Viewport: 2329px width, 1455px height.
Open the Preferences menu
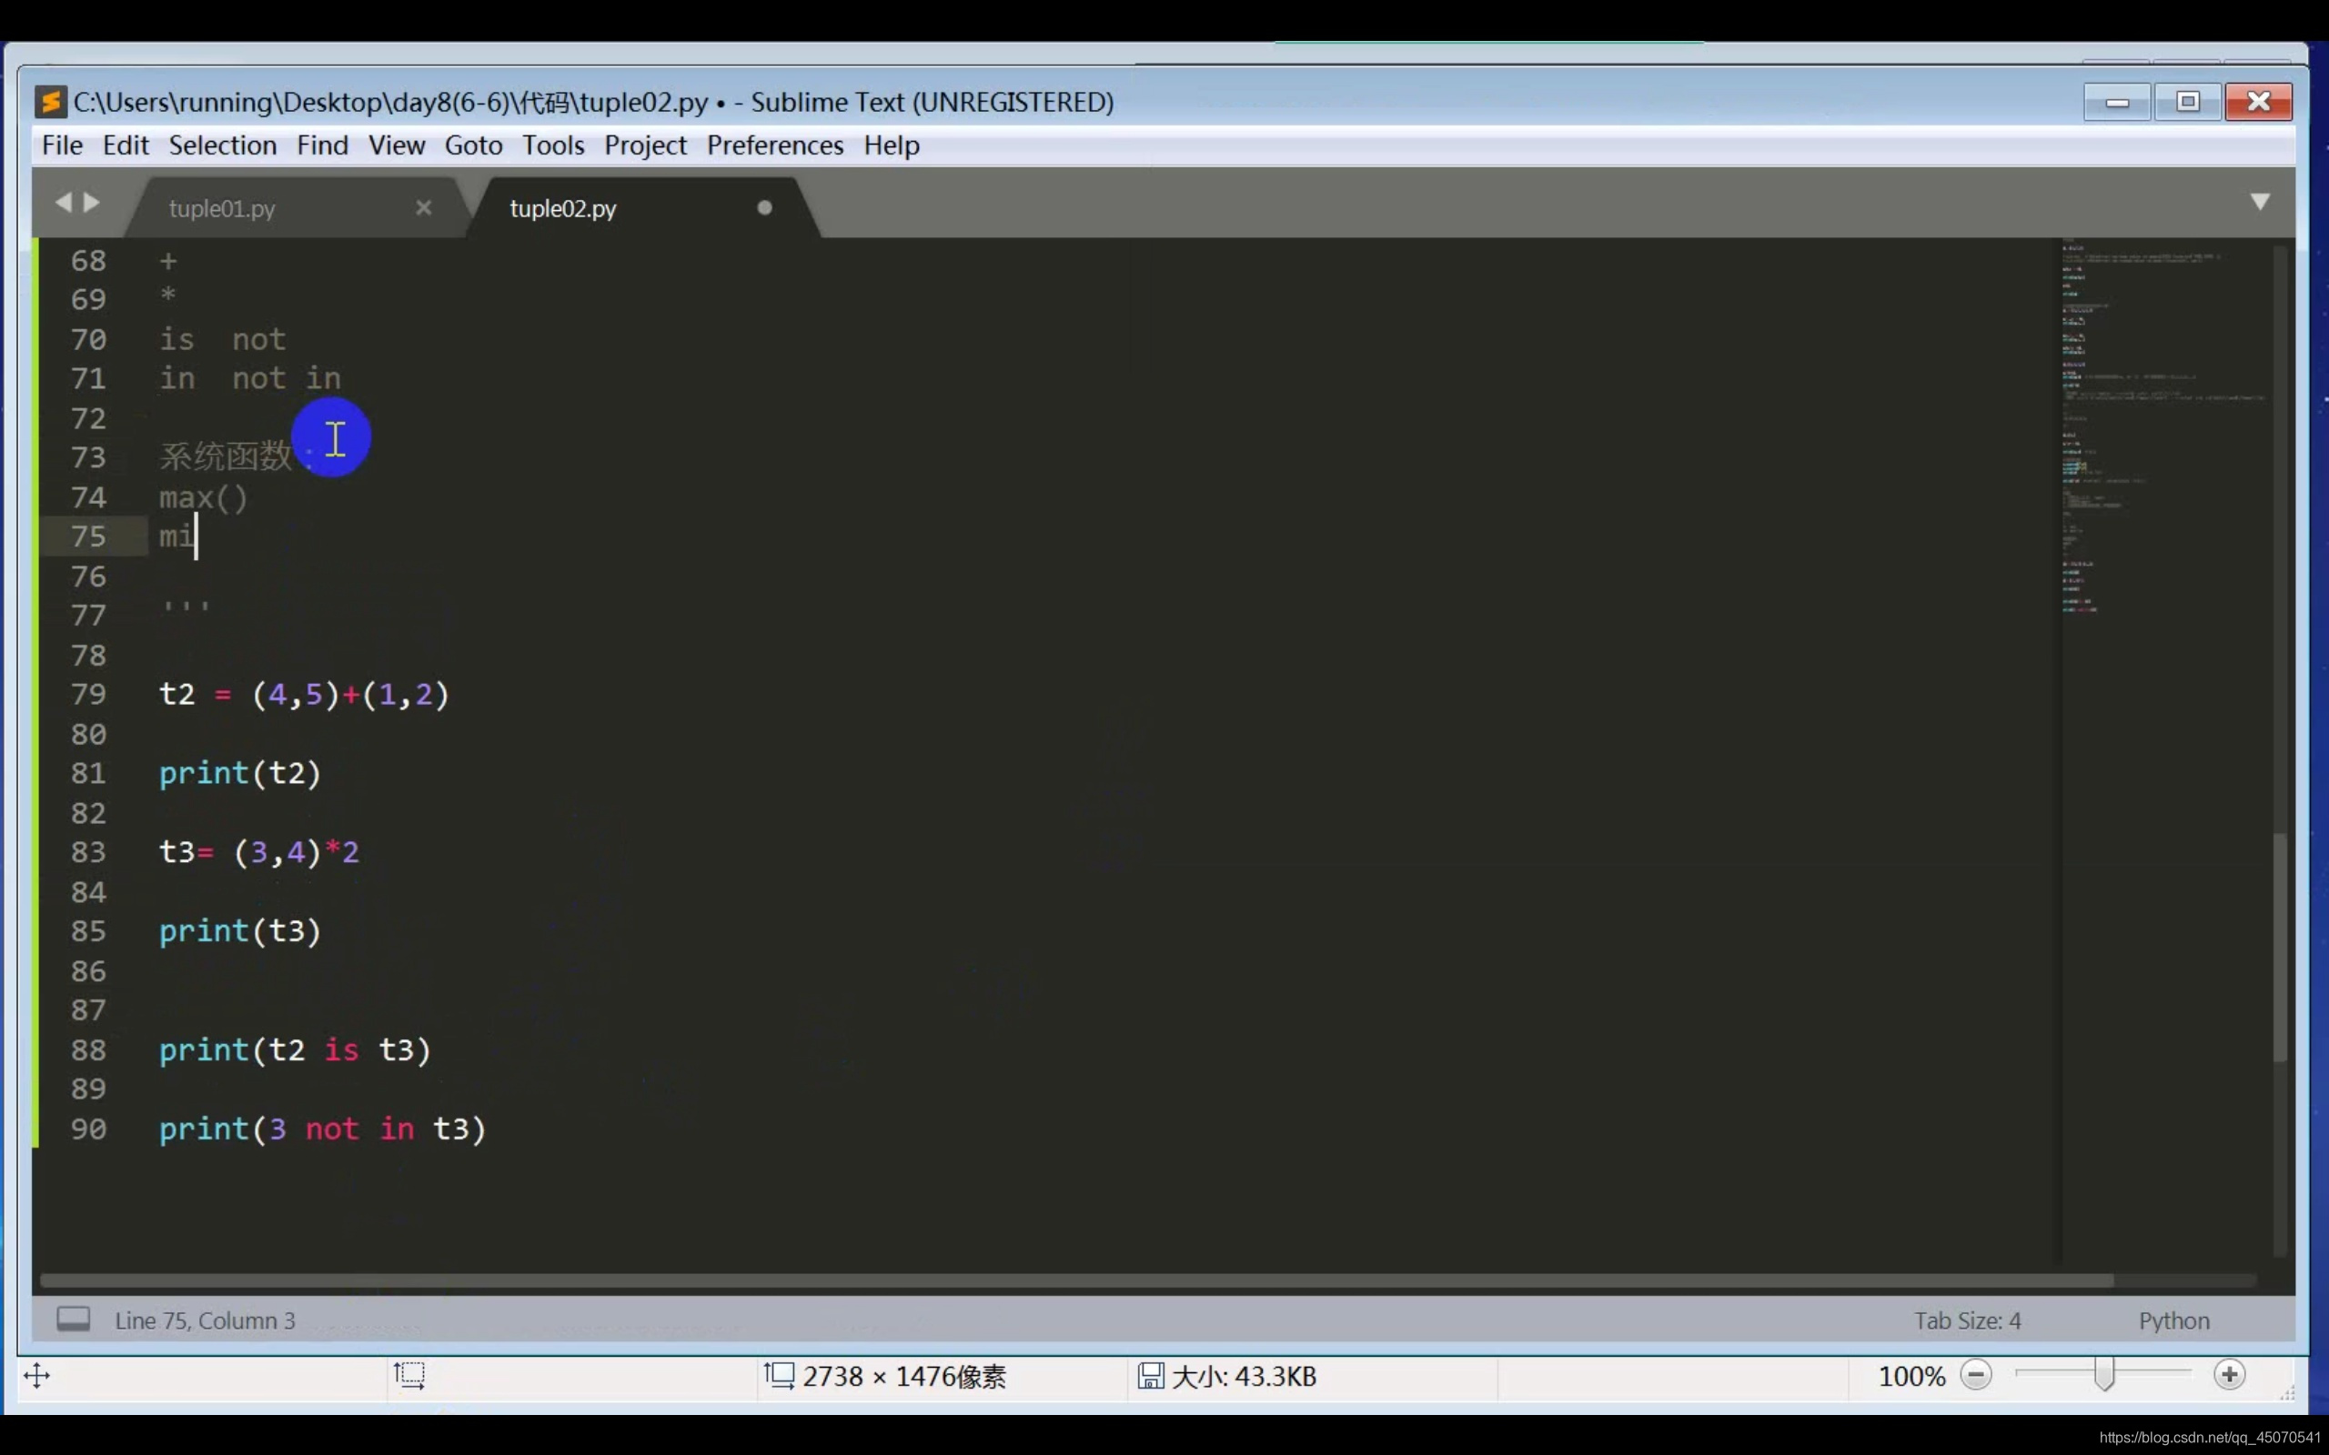[x=775, y=145]
